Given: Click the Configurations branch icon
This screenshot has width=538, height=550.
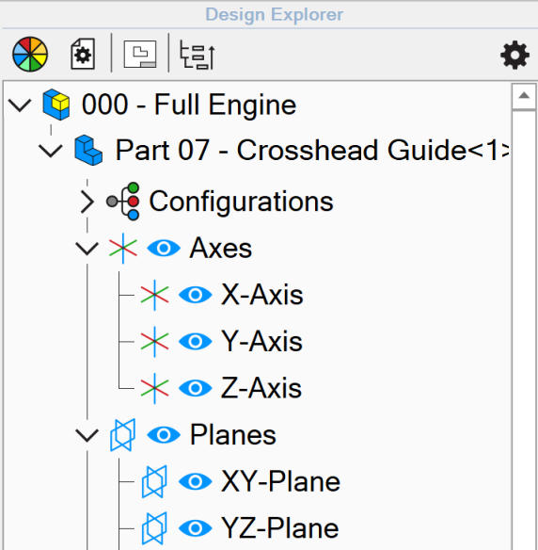Looking at the screenshot, I should pyautogui.click(x=123, y=202).
